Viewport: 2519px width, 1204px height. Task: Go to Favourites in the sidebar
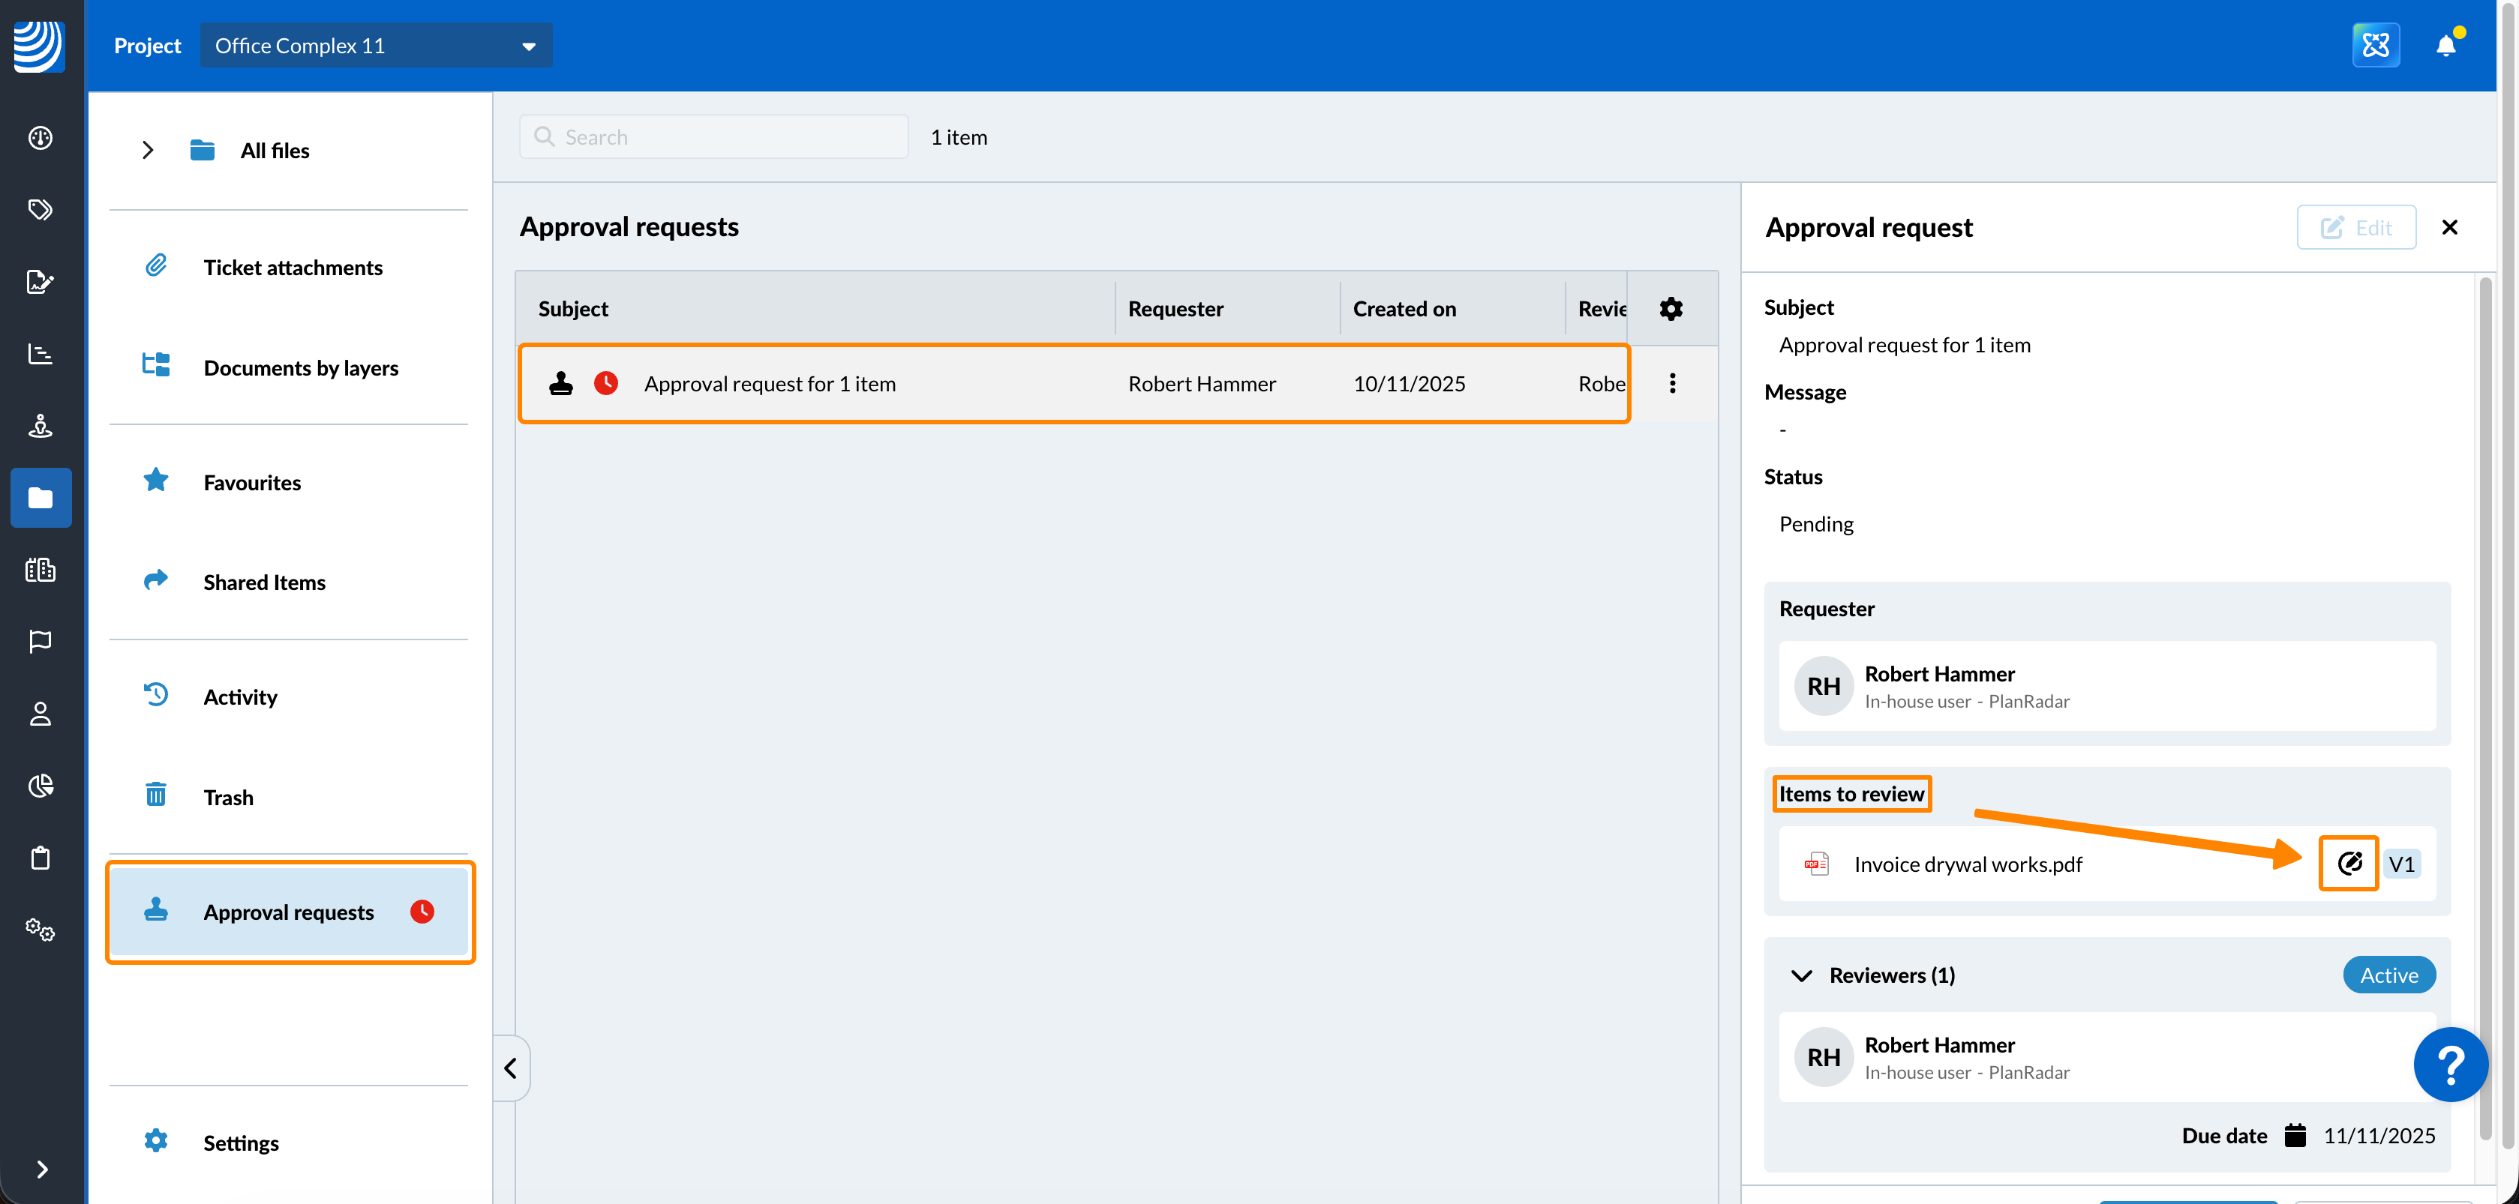click(251, 483)
